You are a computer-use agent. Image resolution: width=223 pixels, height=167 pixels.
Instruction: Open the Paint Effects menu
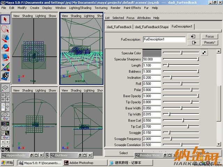coord(132,8)
